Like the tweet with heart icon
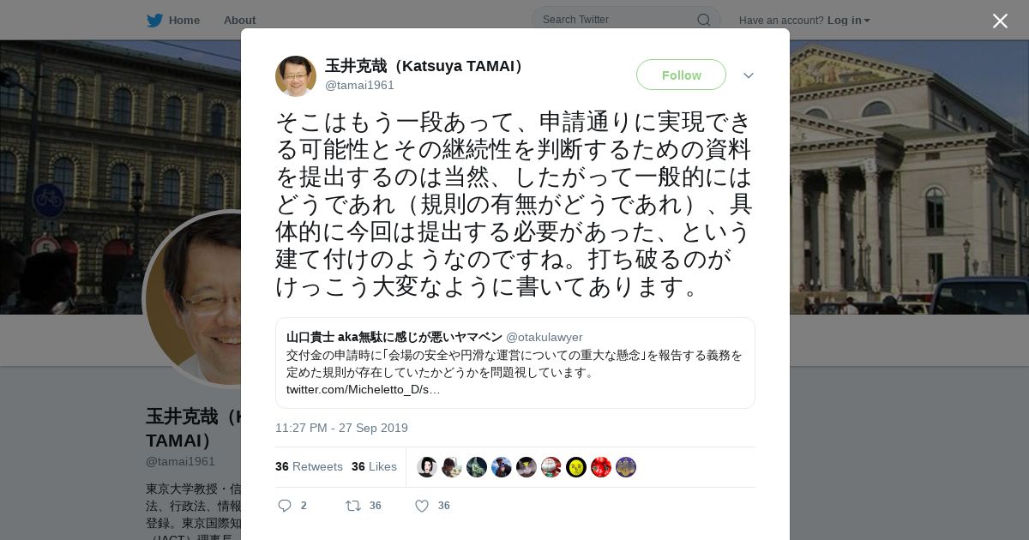This screenshot has width=1029, height=540. point(422,506)
